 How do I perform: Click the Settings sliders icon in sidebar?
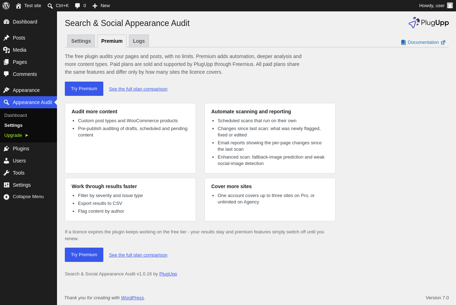click(x=6, y=185)
